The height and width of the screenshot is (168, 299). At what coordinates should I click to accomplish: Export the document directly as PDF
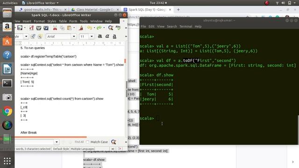pos(31,28)
